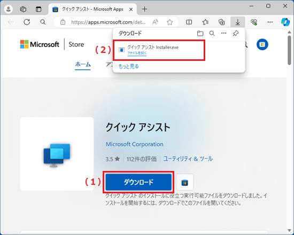
Task: Click the Microsoft logo
Action: [x=40, y=44]
